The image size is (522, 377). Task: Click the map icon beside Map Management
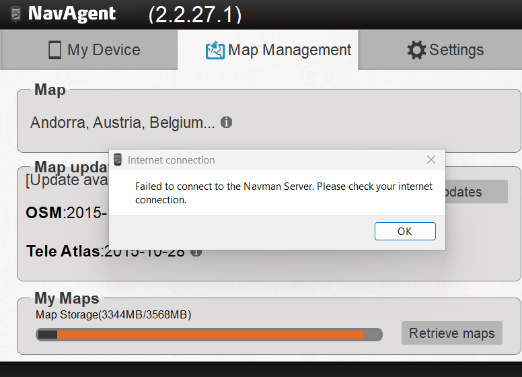215,50
